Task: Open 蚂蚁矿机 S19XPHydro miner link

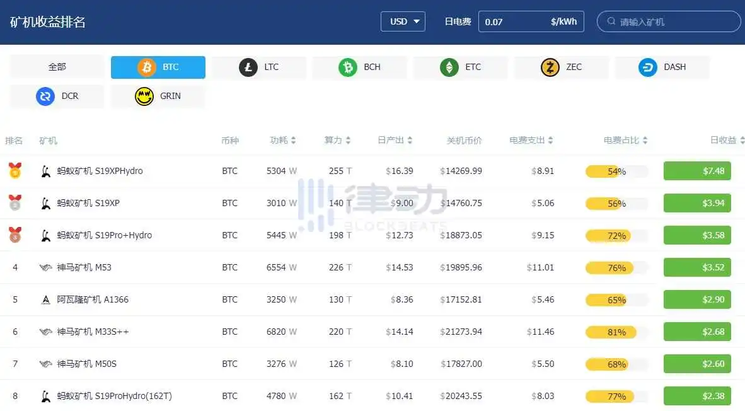Action: [100, 171]
